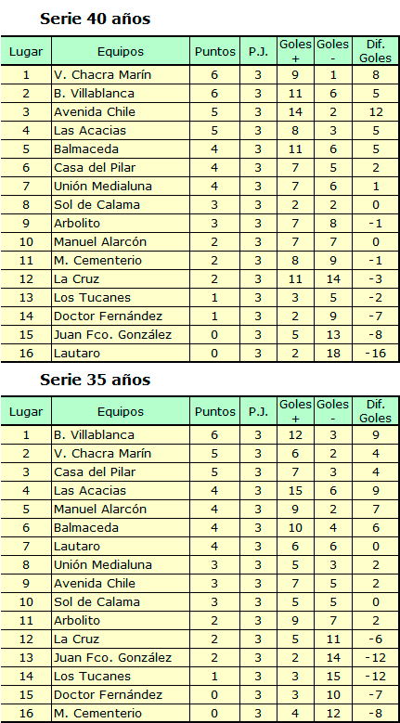The width and height of the screenshot is (400, 723).
Task: Select the Serie 40 años title
Action: (x=96, y=19)
